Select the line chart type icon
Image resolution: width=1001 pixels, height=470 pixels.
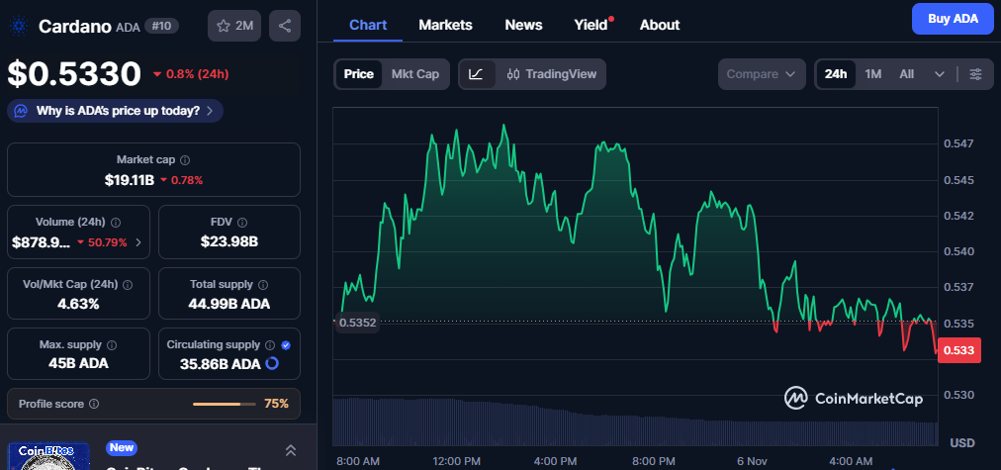[476, 74]
